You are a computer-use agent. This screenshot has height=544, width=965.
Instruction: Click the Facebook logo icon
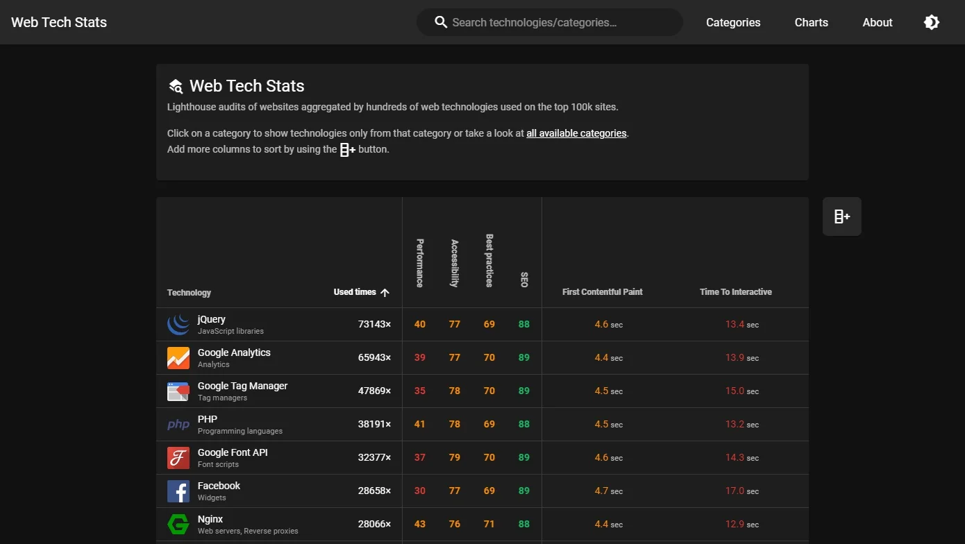[178, 491]
